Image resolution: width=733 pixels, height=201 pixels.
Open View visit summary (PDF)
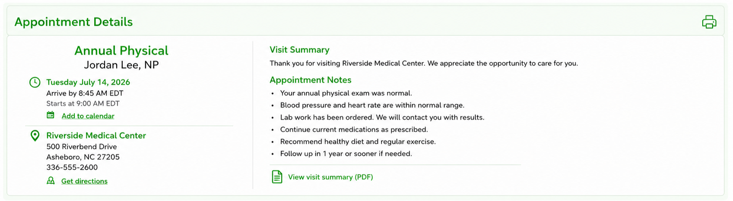[330, 177]
